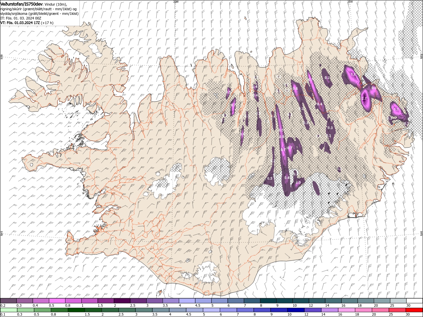Select the valid time line 'VT: Fös. 01.03.2024 17Z'
Image resolution: width=423 pixels, height=317 pixels.
coord(20,23)
